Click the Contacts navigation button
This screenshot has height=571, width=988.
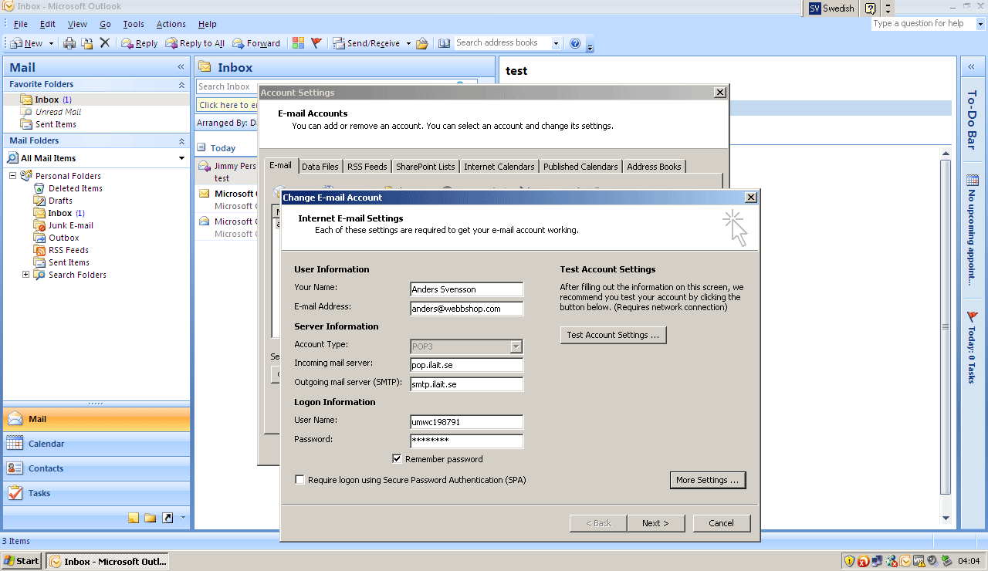click(96, 468)
